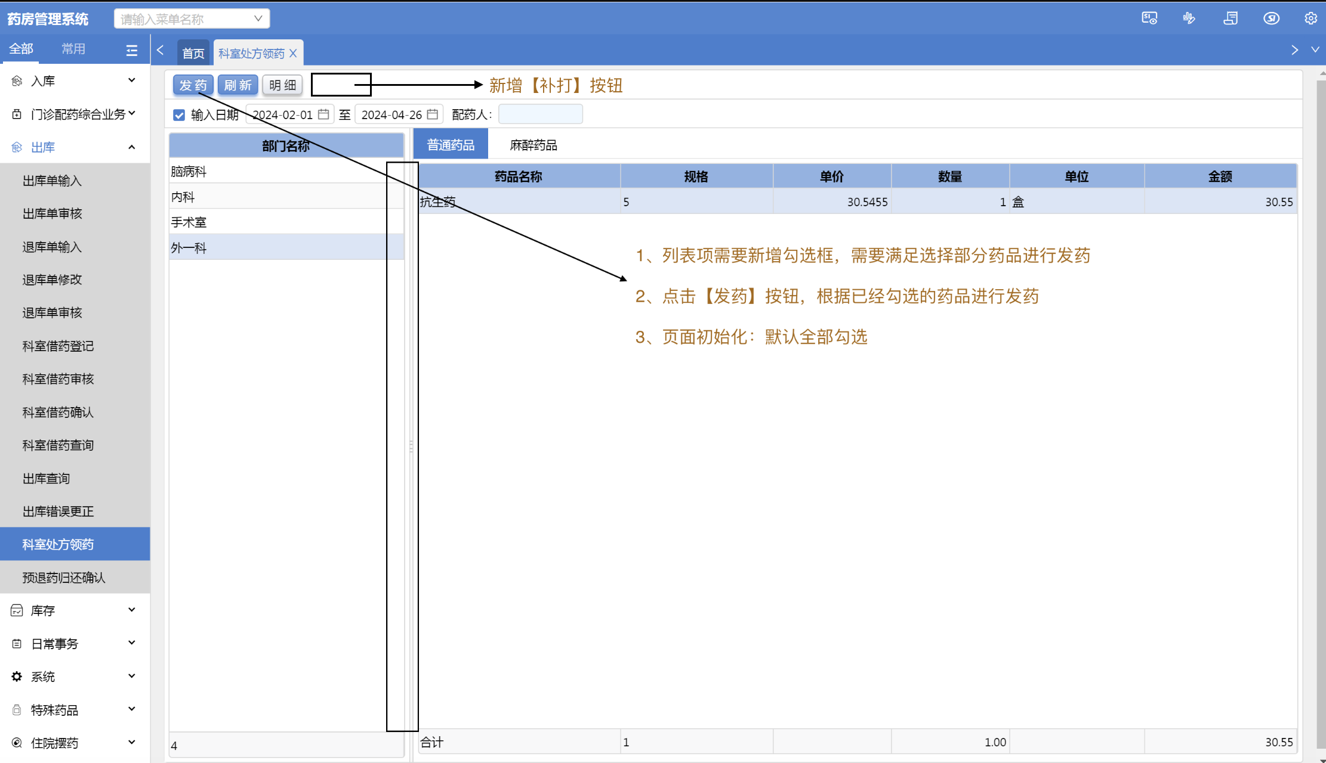Click the eye view icon in header
Viewport: 1326px width, 763px height.
(x=1271, y=18)
